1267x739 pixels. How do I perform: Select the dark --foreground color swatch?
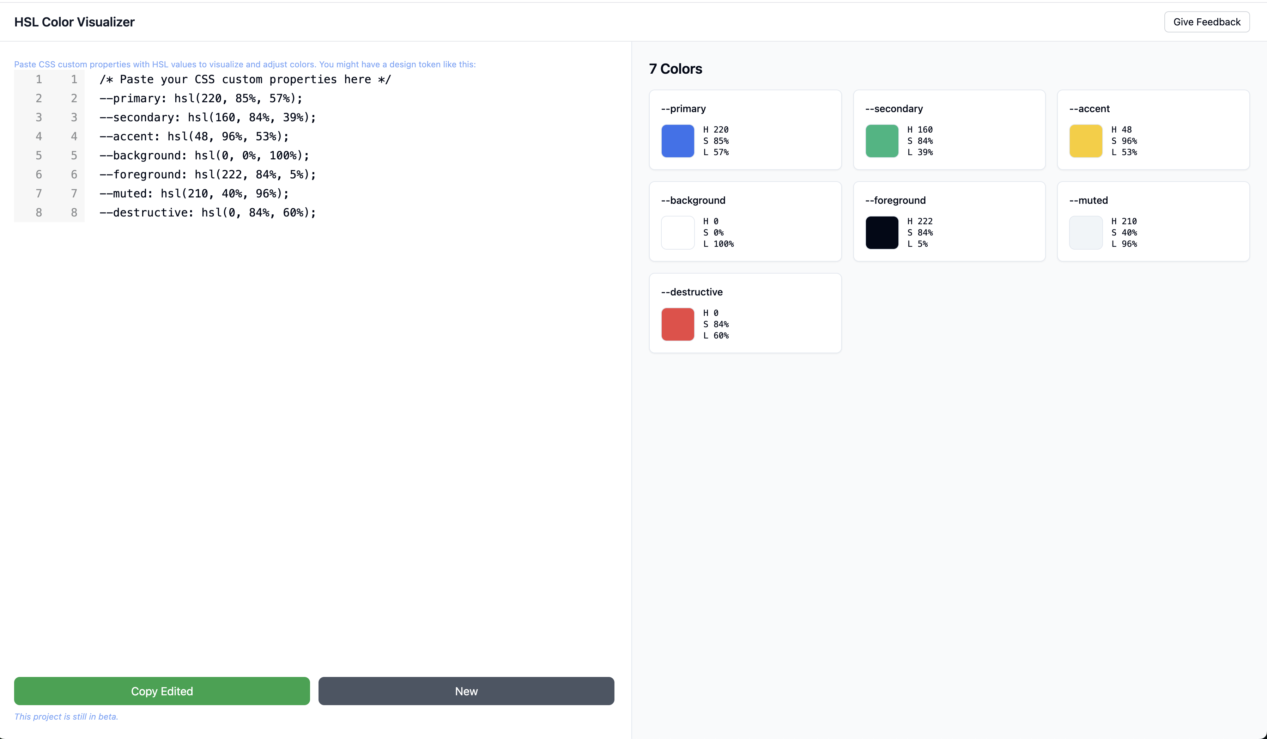(882, 233)
